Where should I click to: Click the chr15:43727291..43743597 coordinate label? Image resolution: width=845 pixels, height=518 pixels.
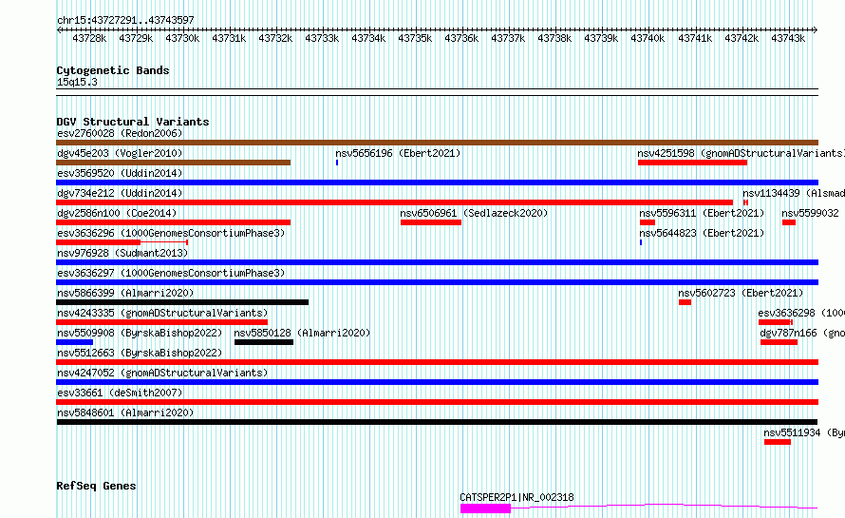tap(125, 20)
